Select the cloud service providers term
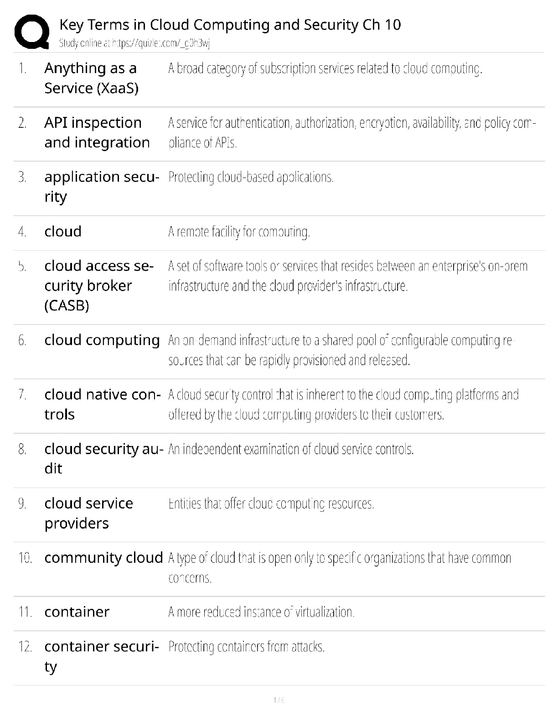The height and width of the screenshot is (723, 558). pos(88,513)
